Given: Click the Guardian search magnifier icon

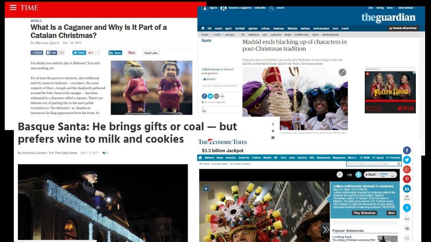Looking at the screenshot, I should click(x=271, y=8).
